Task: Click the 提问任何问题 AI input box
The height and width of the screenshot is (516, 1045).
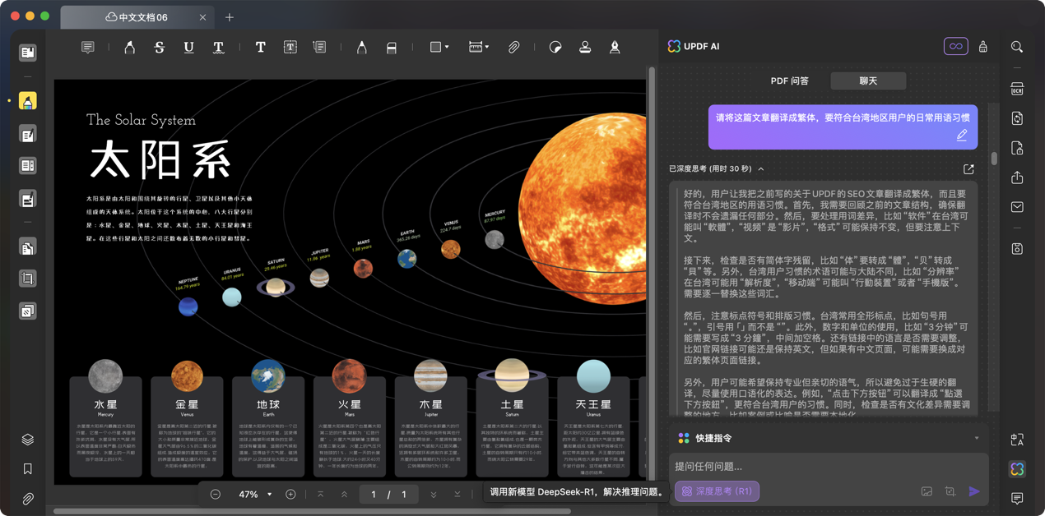Action: pyautogui.click(x=829, y=467)
